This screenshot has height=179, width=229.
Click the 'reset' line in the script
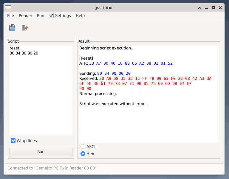coord(14,48)
